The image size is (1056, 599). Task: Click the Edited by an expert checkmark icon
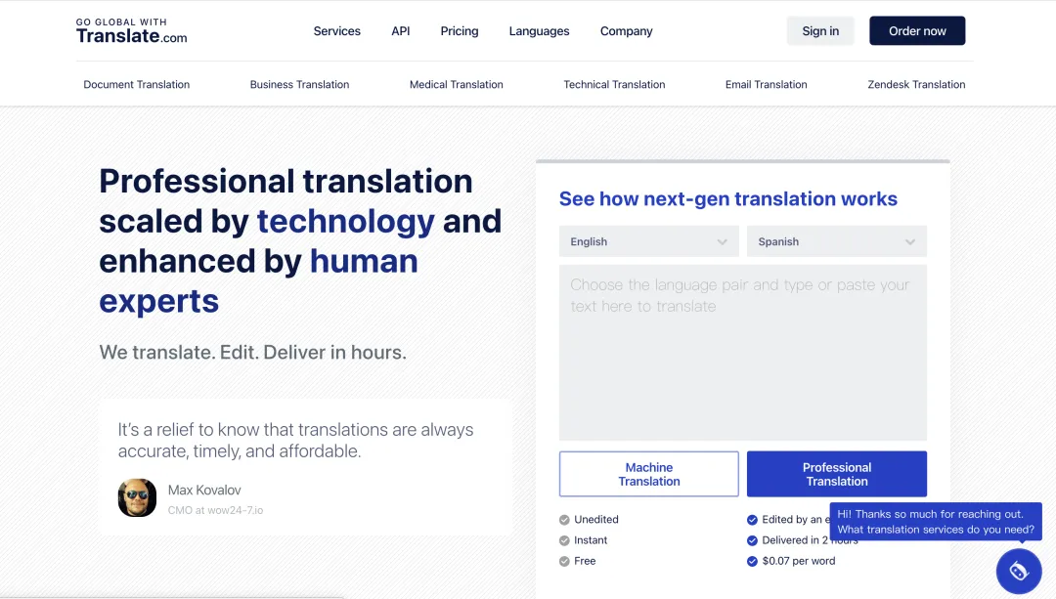tap(752, 520)
